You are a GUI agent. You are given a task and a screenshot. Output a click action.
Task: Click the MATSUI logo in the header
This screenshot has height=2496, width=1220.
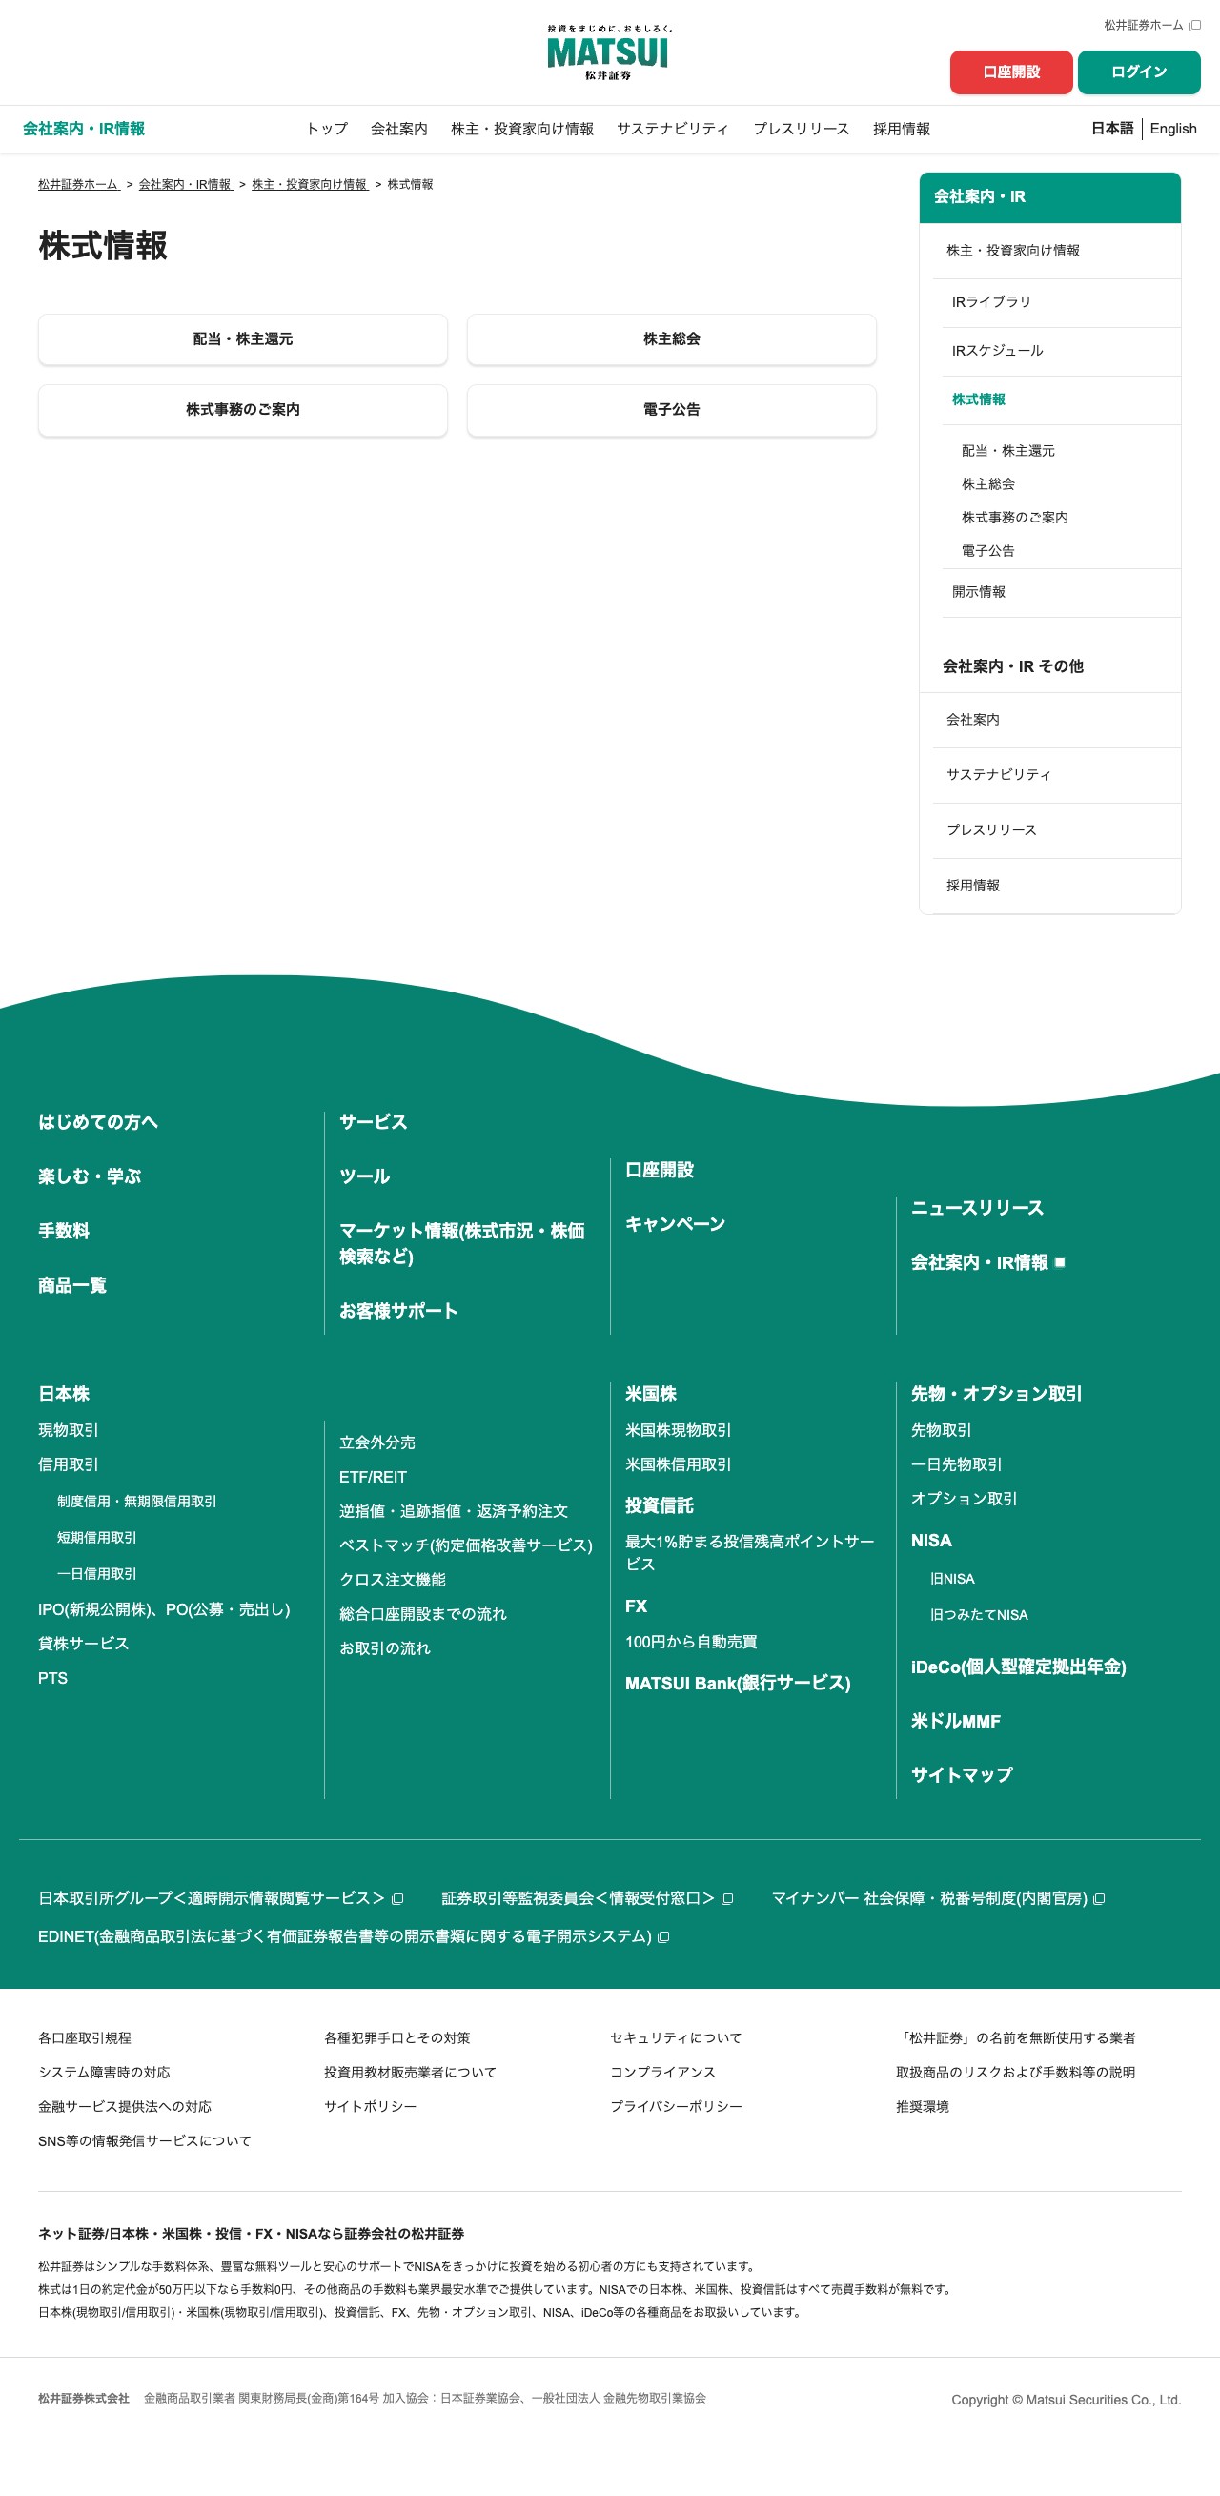coord(608,52)
